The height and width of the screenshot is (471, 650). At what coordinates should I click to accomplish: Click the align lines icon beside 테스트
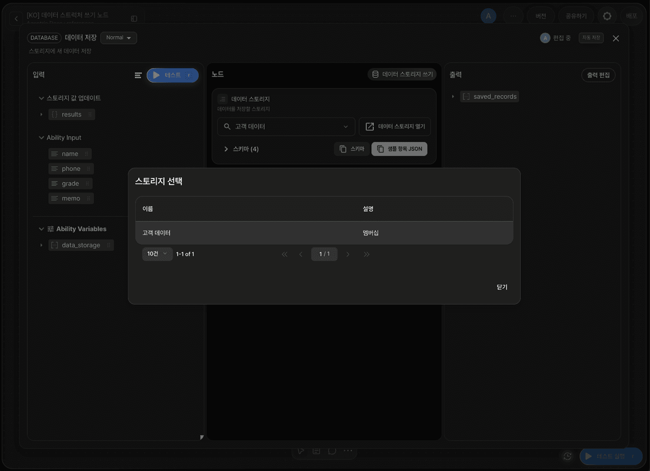tap(138, 75)
